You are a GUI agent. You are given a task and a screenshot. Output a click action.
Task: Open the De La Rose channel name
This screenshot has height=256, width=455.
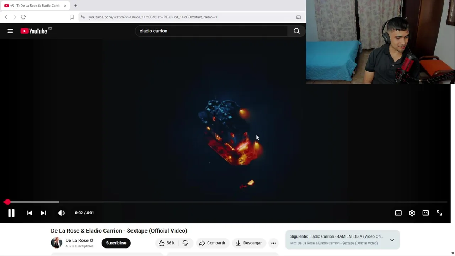(x=77, y=240)
